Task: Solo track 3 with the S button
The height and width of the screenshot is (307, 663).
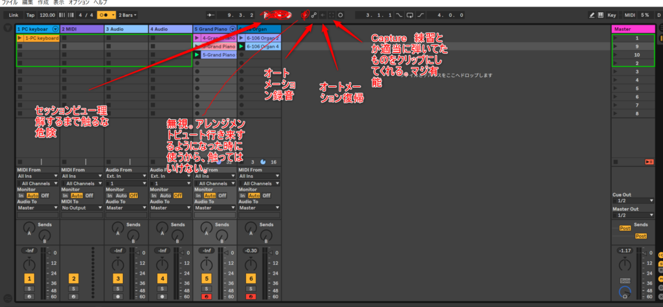Action: [117, 288]
